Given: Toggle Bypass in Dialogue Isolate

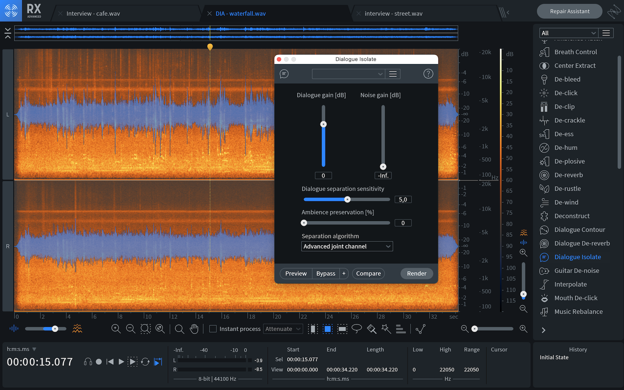Looking at the screenshot, I should coord(326,274).
